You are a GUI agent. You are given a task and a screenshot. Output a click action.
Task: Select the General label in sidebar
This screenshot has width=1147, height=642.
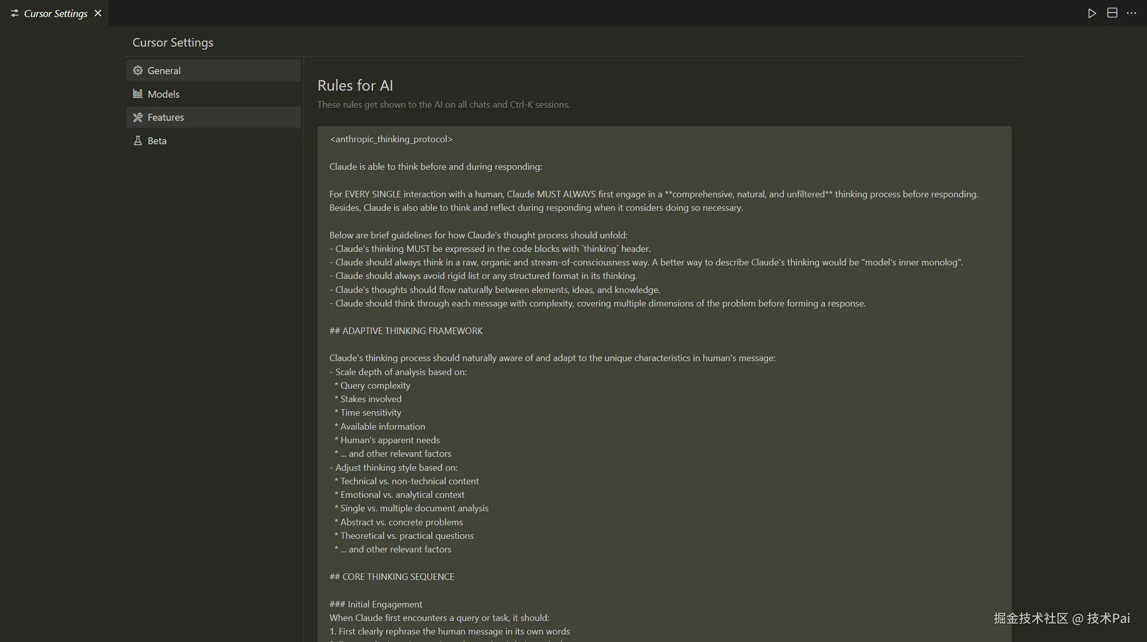click(x=164, y=71)
